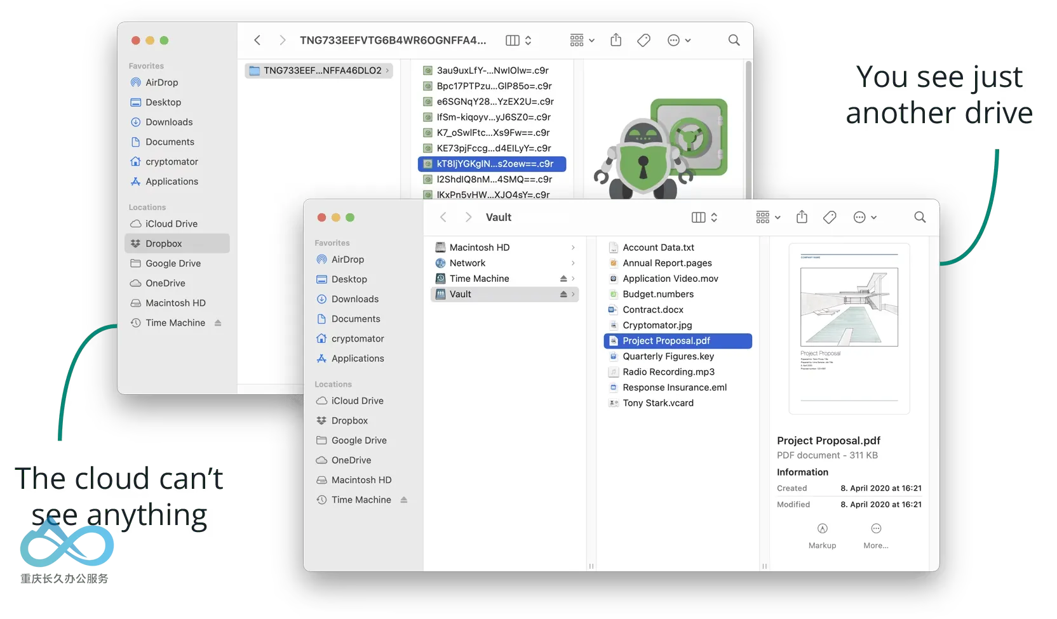The image size is (1057, 619).
Task: Eject Time Machine in the Vault window file column
Action: tap(563, 278)
